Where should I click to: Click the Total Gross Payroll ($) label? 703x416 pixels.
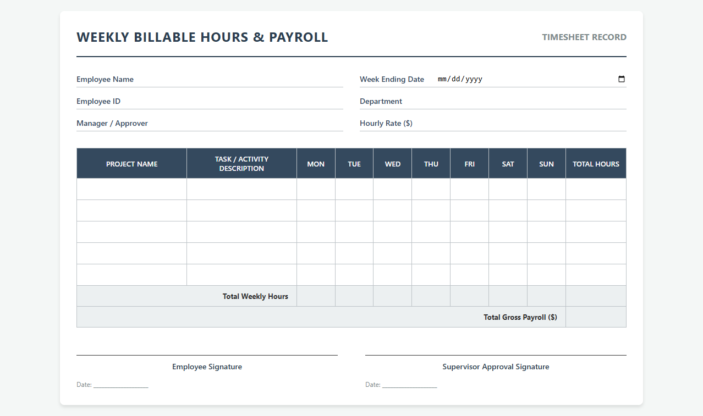(x=520, y=317)
